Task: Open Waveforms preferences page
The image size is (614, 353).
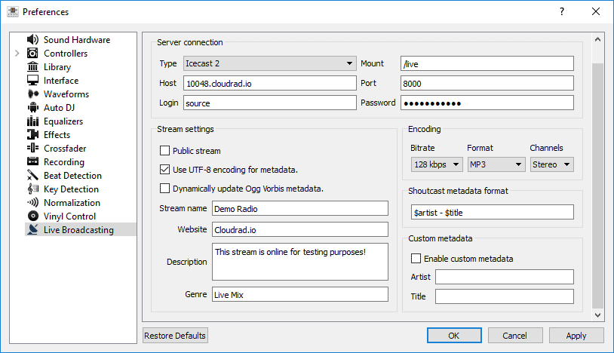Action: [x=66, y=94]
